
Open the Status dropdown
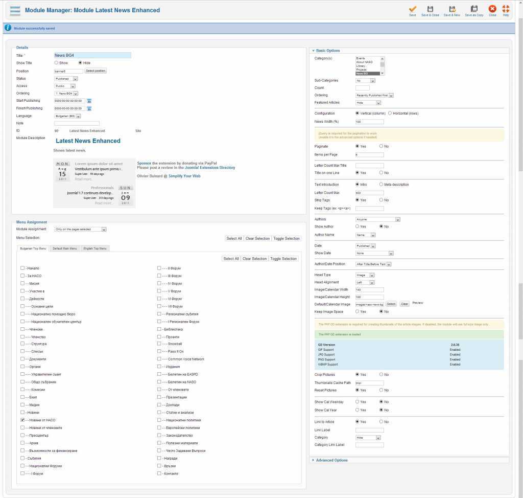66,79
